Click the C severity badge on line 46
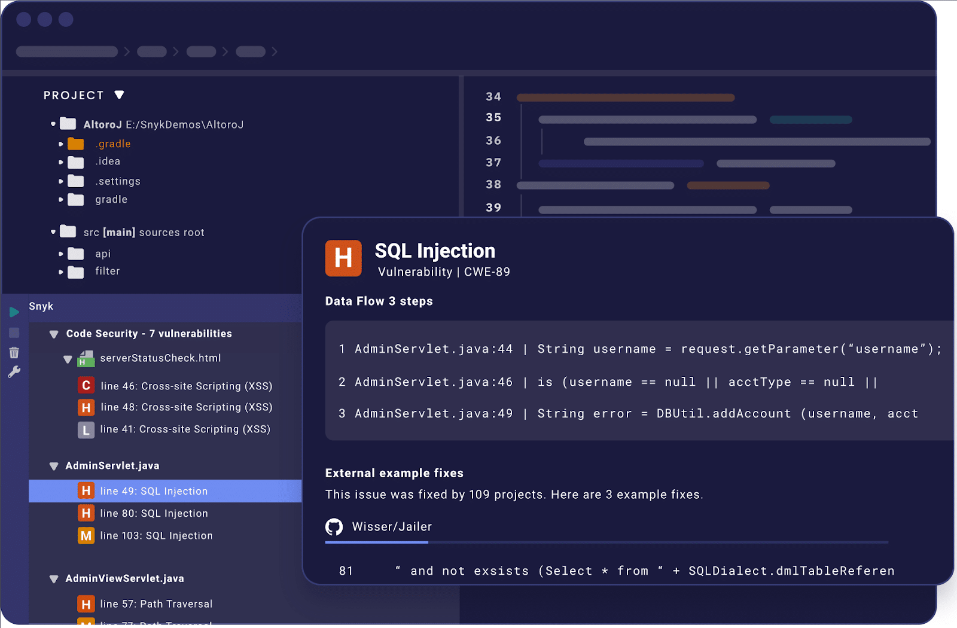 (86, 386)
